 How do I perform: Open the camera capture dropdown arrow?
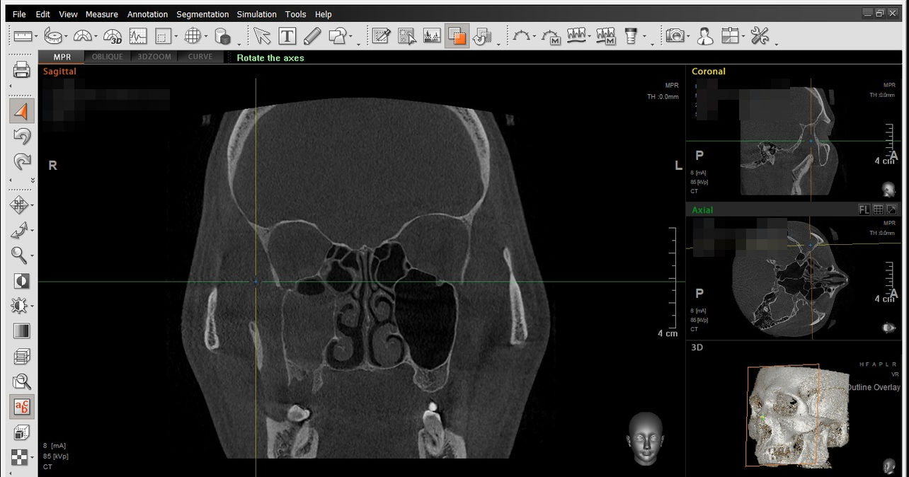click(688, 35)
